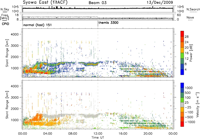Click the dashed 12:00 line in velocity panel
This screenshot has width=200, height=139.
coord(98,105)
